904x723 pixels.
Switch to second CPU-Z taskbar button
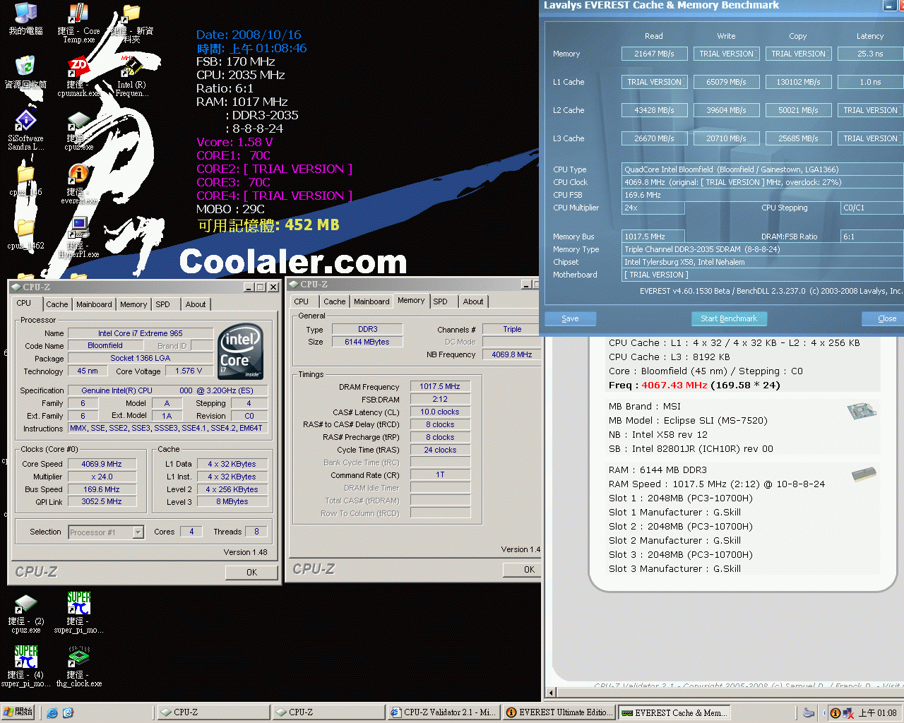coord(328,712)
